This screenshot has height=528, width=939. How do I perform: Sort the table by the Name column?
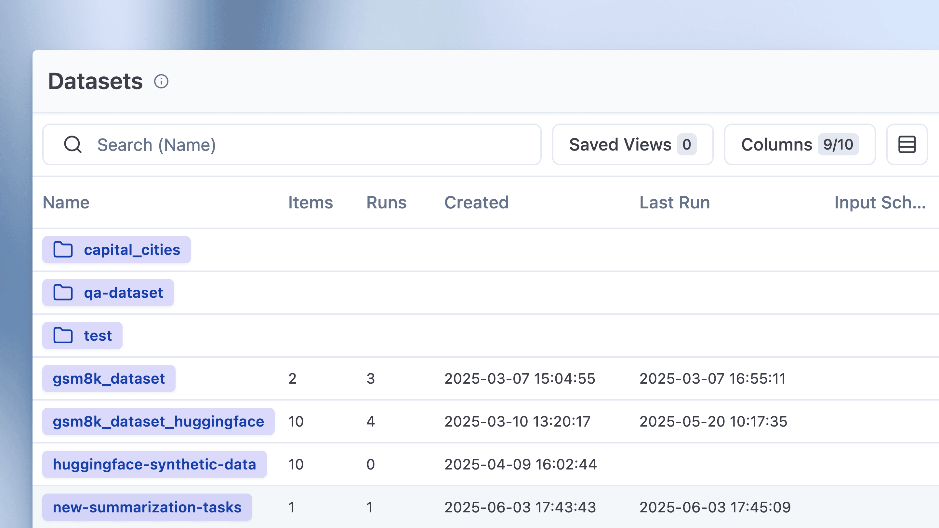click(66, 203)
